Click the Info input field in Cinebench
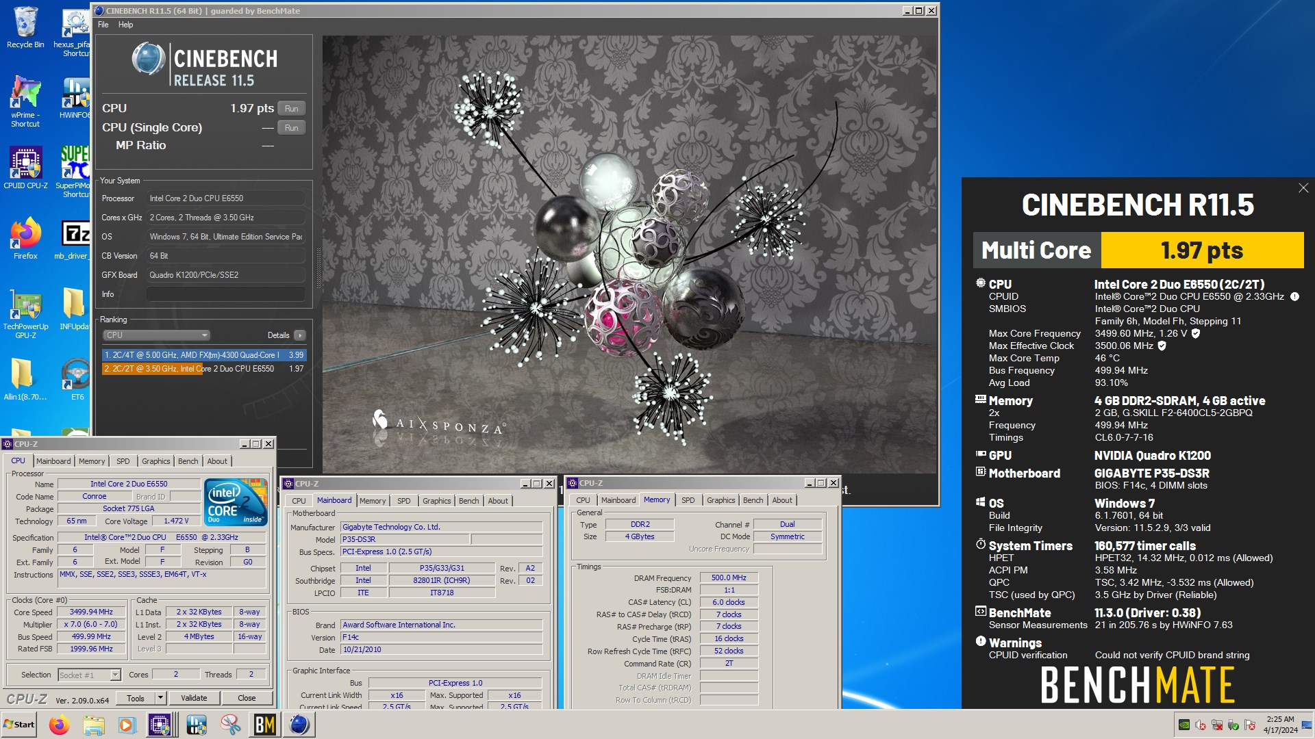This screenshot has height=739, width=1315. 225,294
